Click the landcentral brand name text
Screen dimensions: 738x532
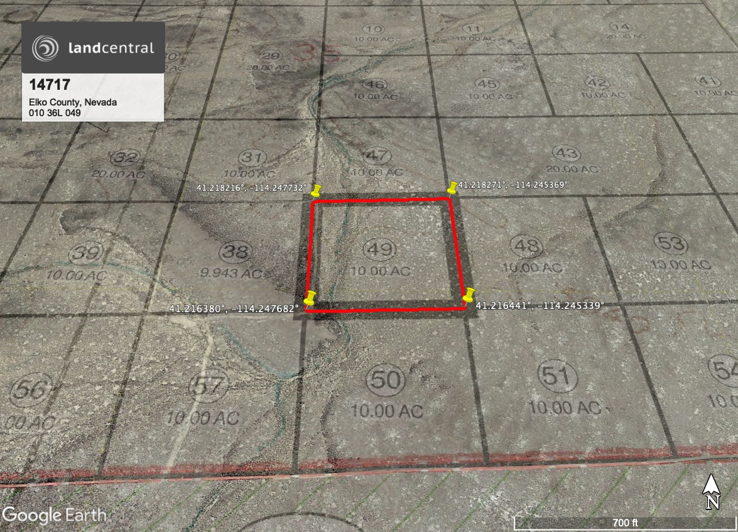click(x=111, y=48)
